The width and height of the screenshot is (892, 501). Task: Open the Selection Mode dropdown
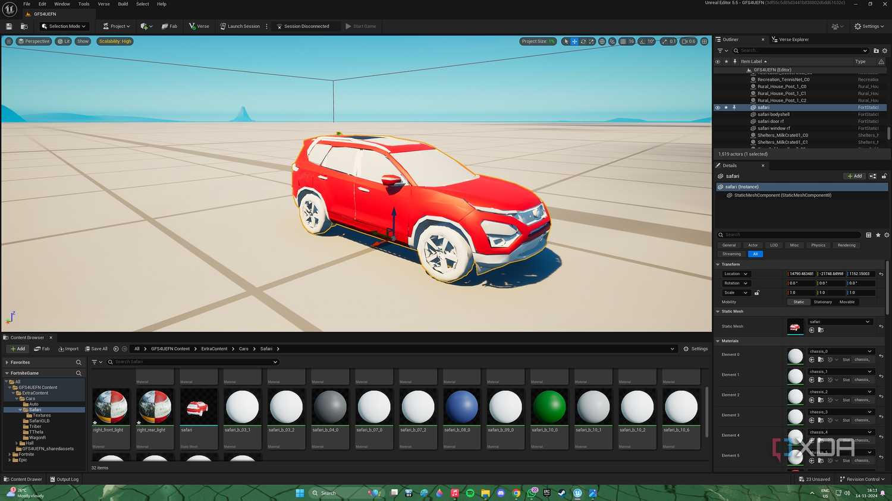coord(64,26)
